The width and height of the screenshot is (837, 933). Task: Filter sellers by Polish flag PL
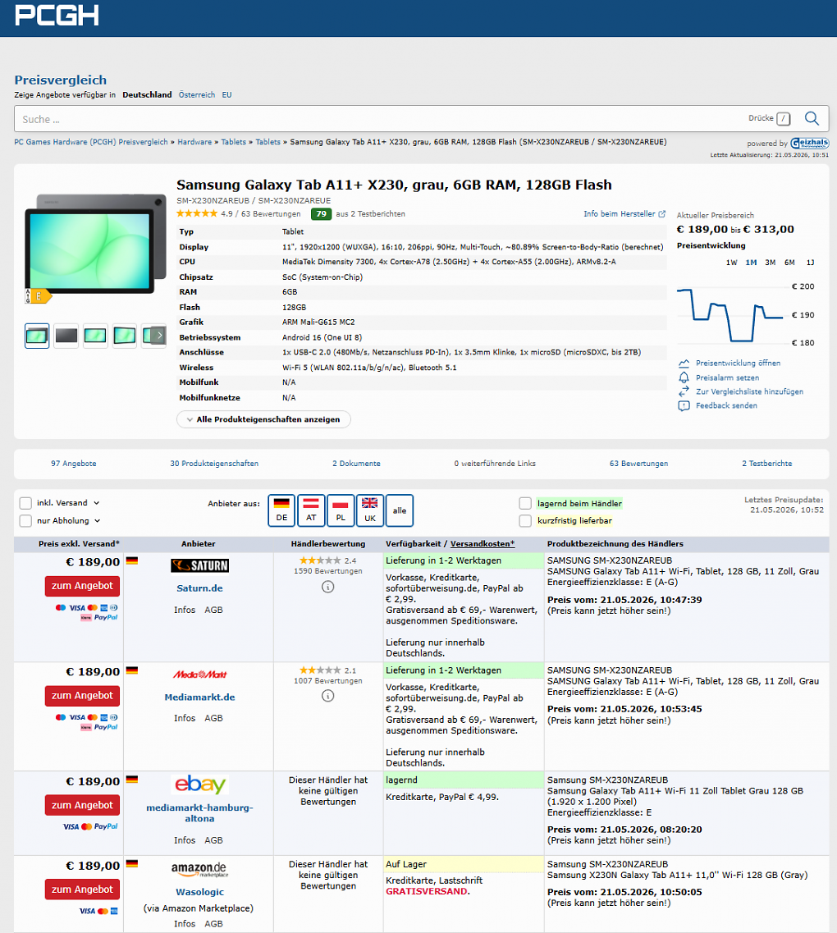pos(341,510)
